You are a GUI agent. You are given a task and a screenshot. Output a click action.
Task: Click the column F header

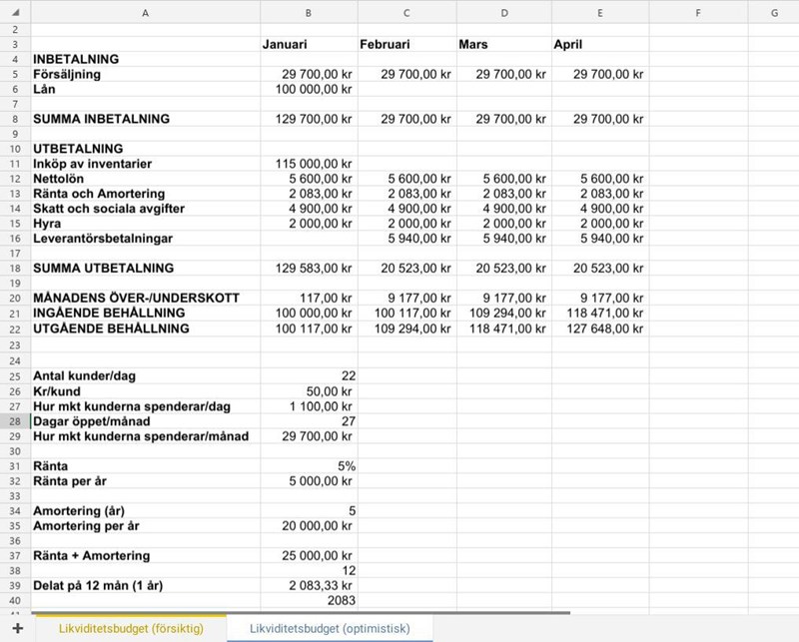[697, 13]
